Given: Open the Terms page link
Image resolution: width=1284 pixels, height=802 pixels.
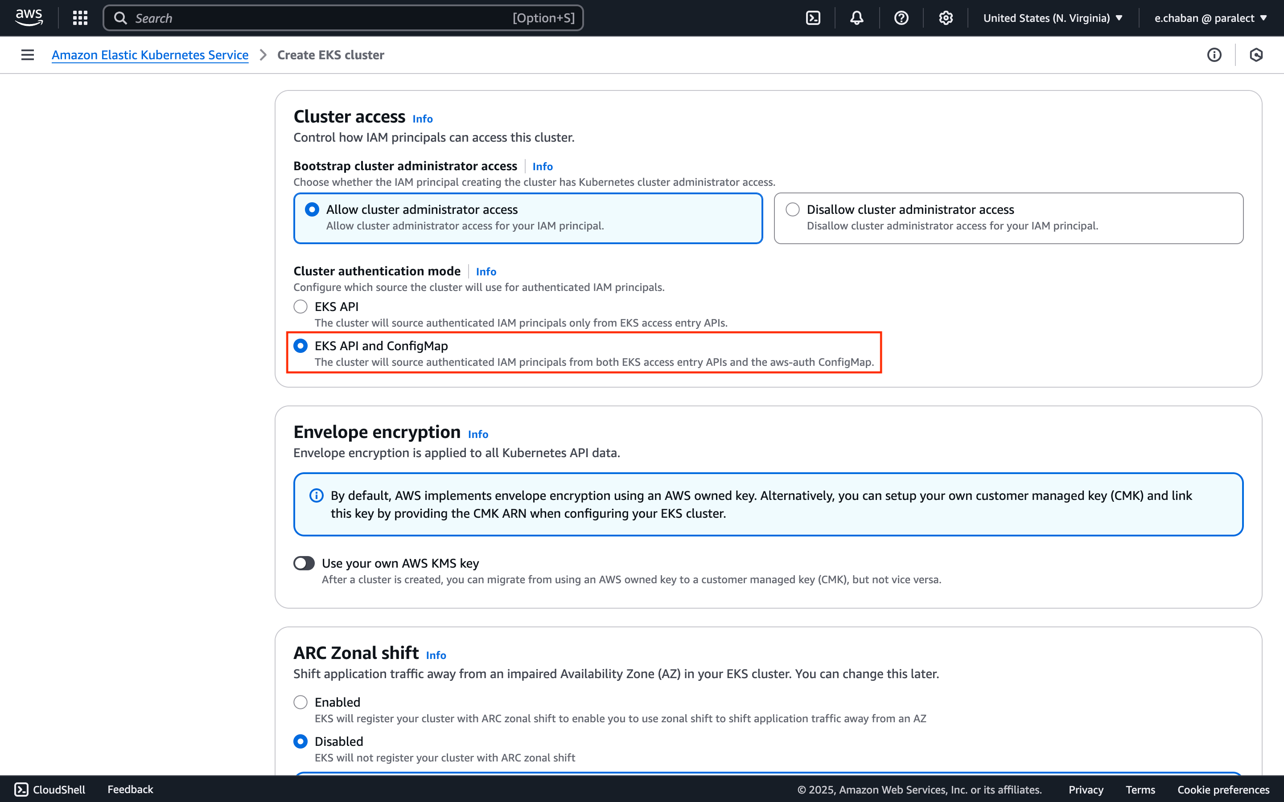Looking at the screenshot, I should click(1140, 789).
